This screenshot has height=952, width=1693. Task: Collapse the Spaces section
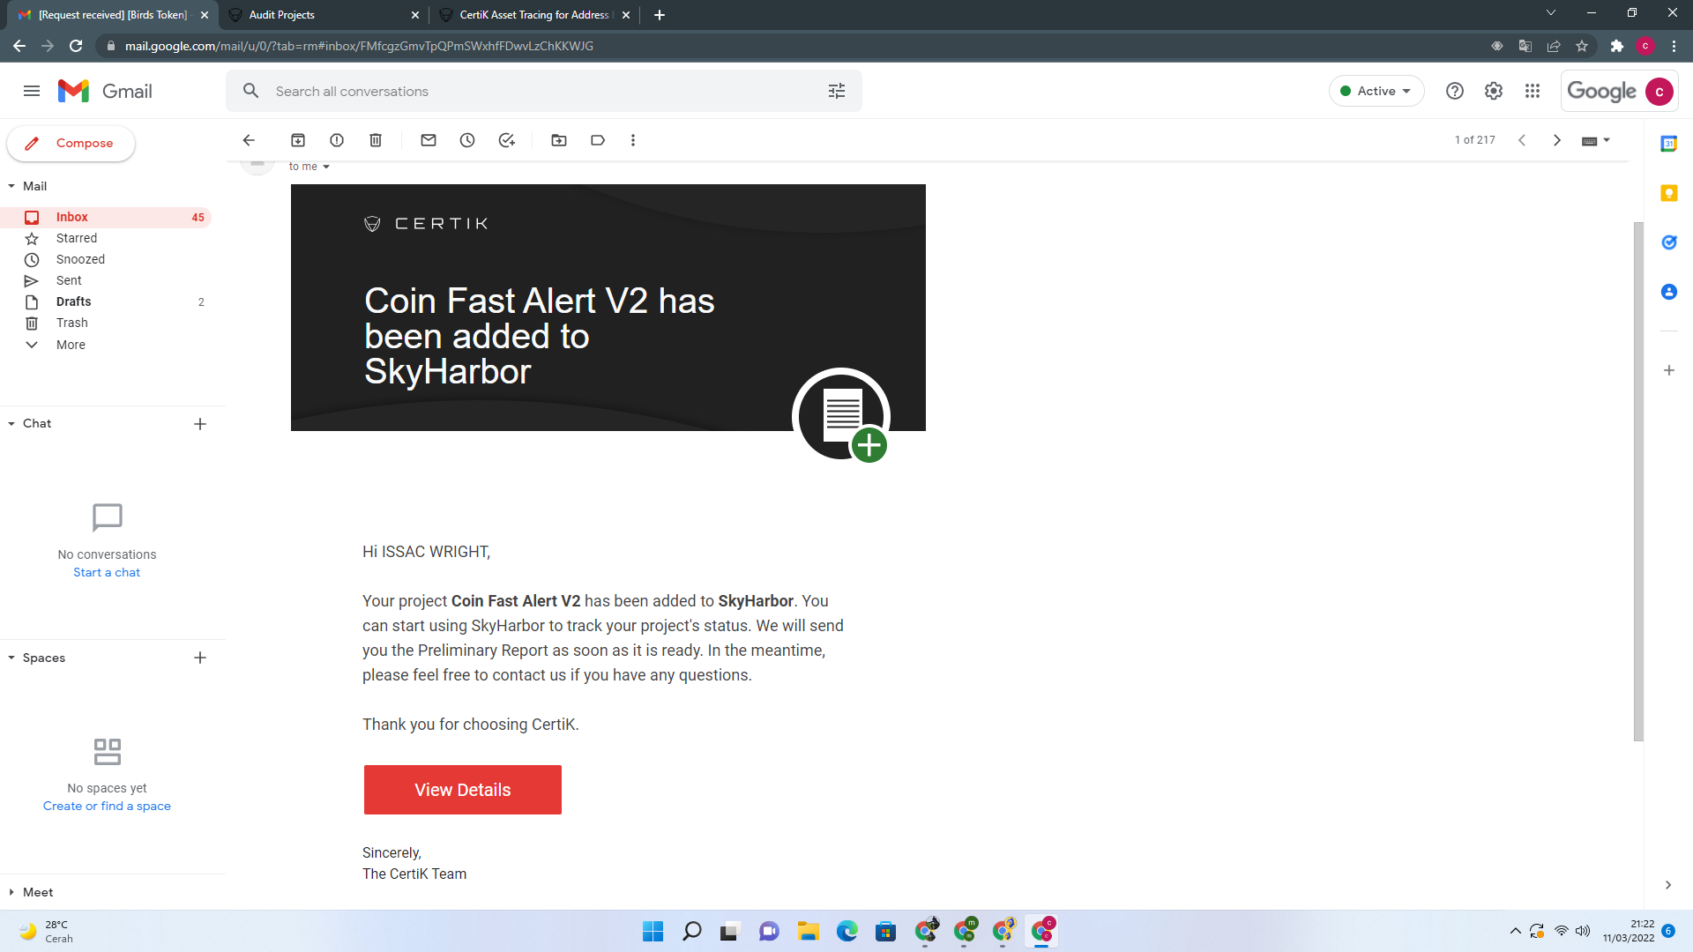coord(11,658)
